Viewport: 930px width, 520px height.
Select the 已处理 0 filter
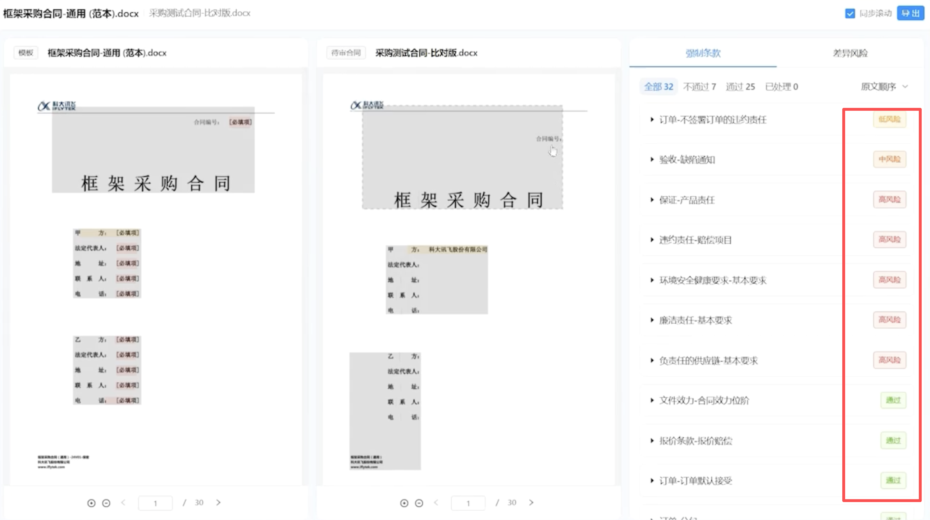pos(781,86)
